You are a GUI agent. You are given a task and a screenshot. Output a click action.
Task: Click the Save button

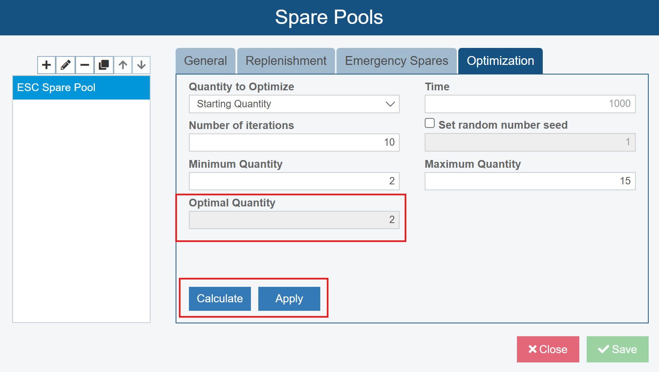[x=617, y=349]
